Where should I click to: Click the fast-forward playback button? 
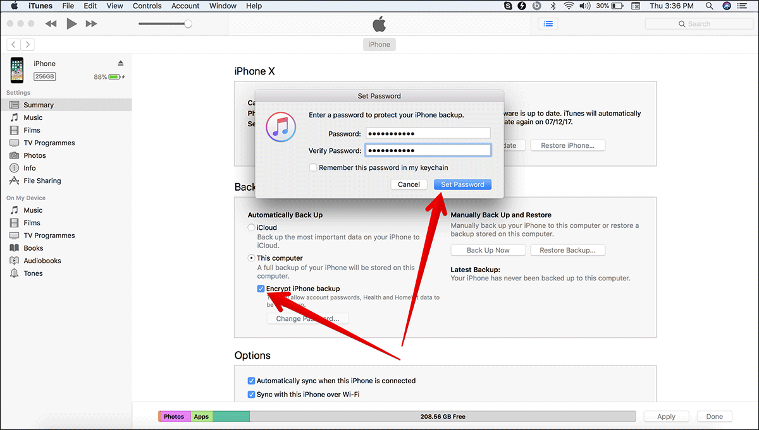pyautogui.click(x=91, y=23)
